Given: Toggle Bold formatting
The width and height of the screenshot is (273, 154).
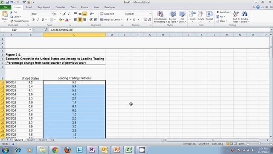Looking at the screenshot, I should pos(33,20).
